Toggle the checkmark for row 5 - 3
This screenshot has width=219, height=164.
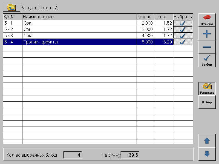(x=183, y=36)
